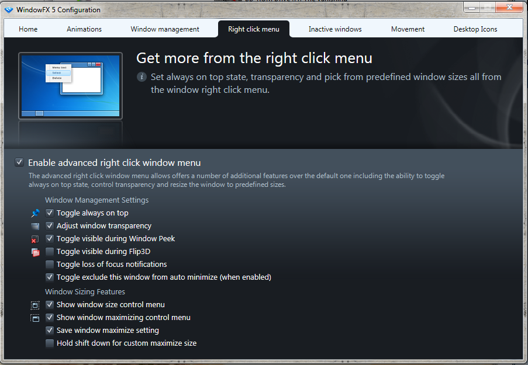Close the WindowFX Configuration window
The height and width of the screenshot is (365, 528).
509,8
